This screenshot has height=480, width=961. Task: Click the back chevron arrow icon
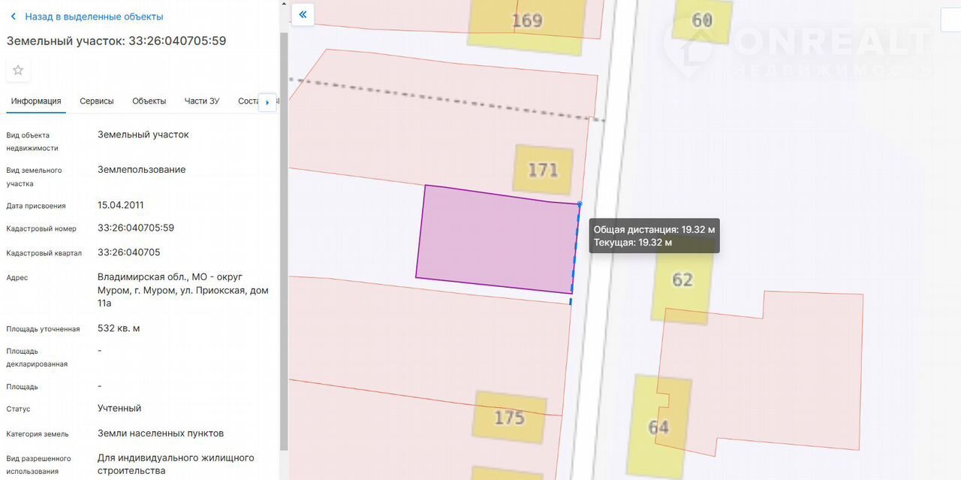click(14, 17)
